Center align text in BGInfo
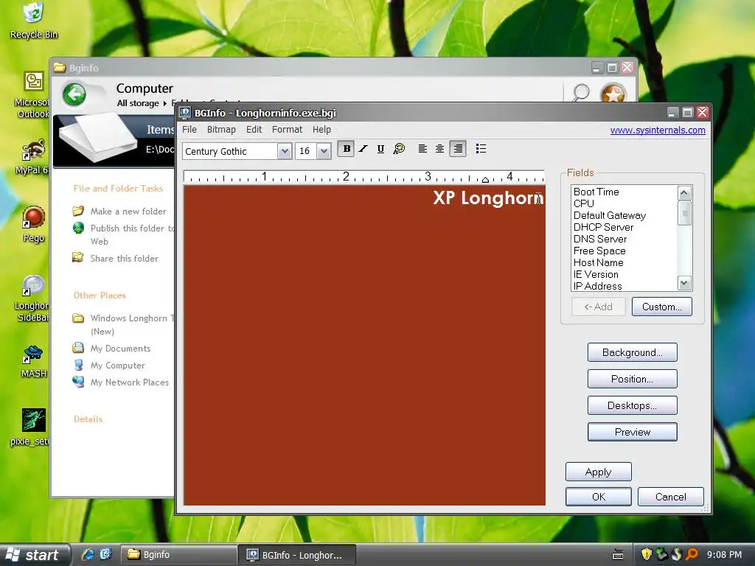The height and width of the screenshot is (566, 755). point(439,149)
